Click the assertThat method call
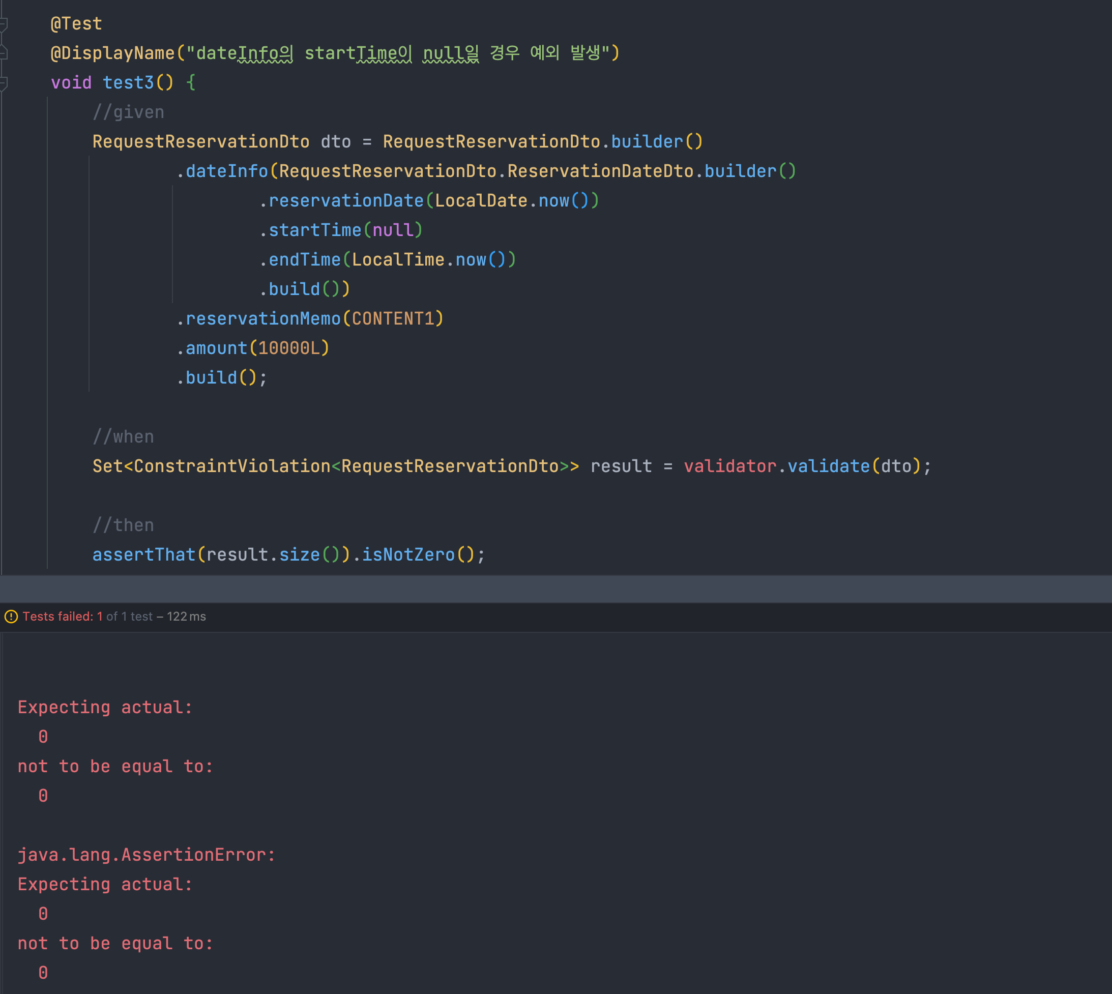Image resolution: width=1112 pixels, height=994 pixels. pos(143,555)
